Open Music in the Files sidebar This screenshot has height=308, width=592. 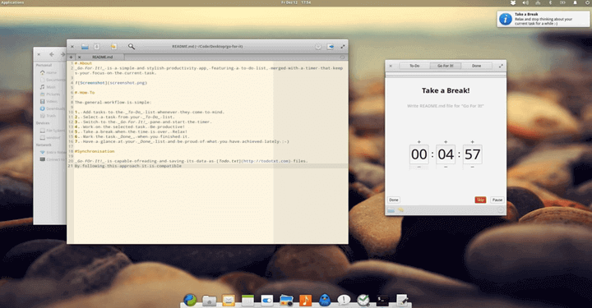48,87
